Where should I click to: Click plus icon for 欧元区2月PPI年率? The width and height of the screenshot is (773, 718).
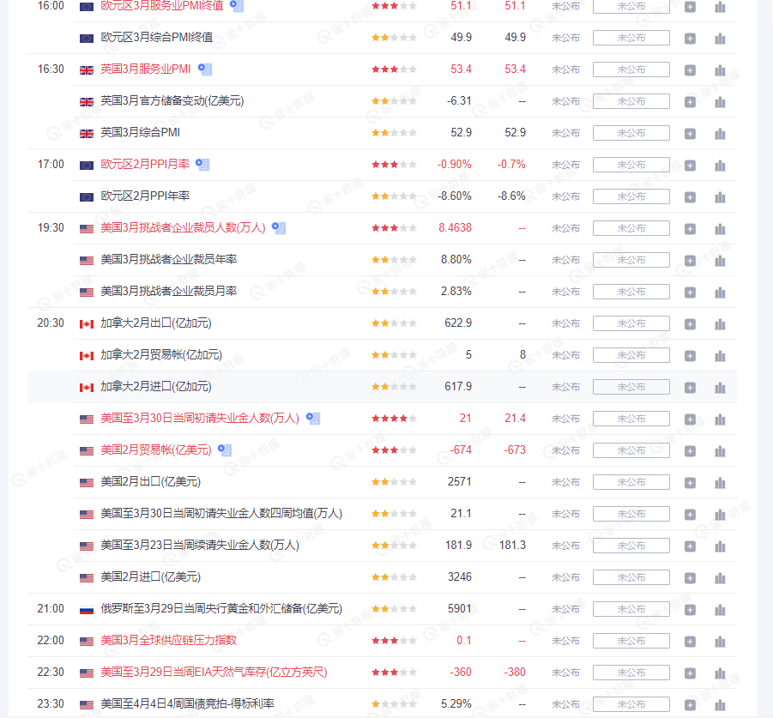(690, 197)
